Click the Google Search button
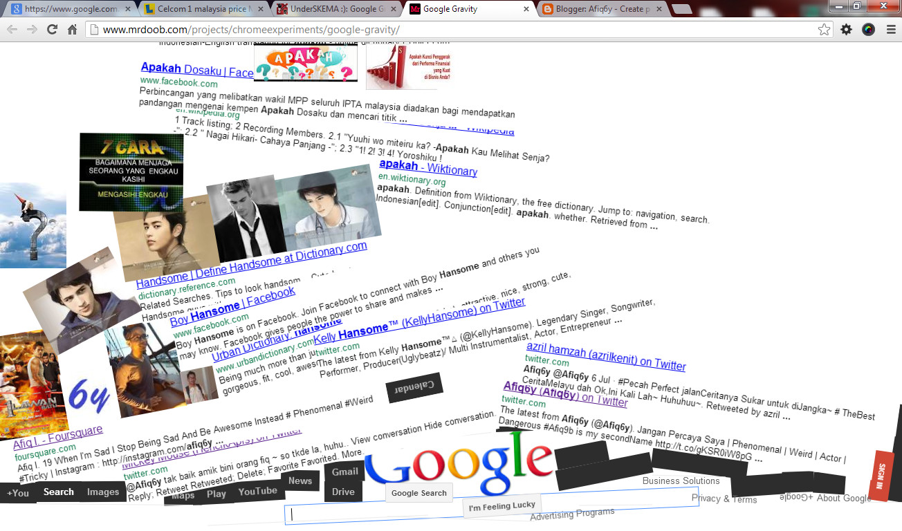Viewport: 902px width, 531px height. (x=419, y=493)
